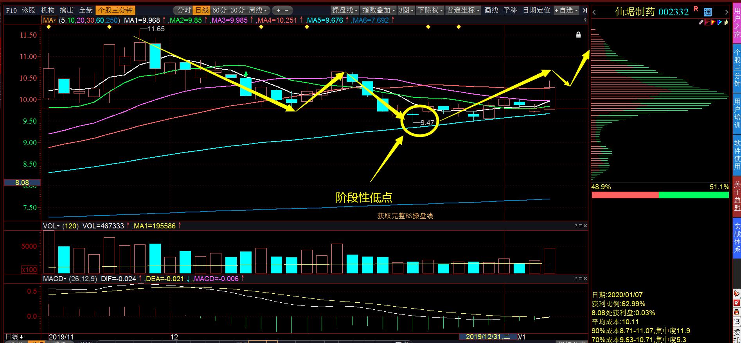The image size is (741, 343).
Task: Open the 擒庄 view
Action: pyautogui.click(x=67, y=10)
